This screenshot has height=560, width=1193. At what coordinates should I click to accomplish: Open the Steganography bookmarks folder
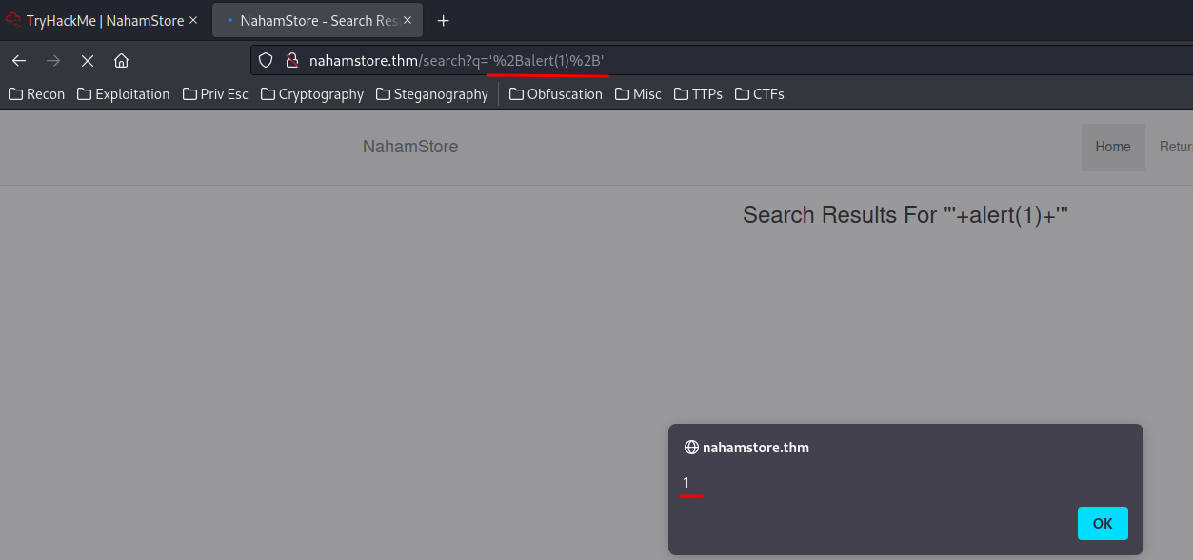tap(432, 94)
